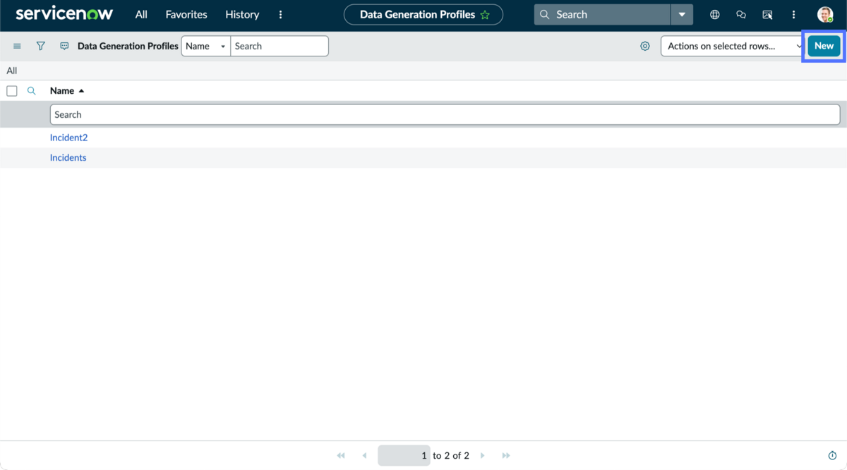Image resolution: width=847 pixels, height=470 pixels.
Task: Open the activity stream icon beside the list title
Action: click(64, 46)
